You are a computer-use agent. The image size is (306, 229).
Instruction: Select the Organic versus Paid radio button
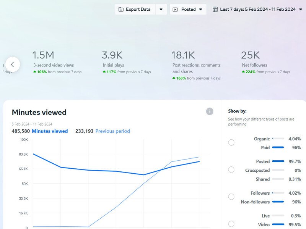(231, 143)
